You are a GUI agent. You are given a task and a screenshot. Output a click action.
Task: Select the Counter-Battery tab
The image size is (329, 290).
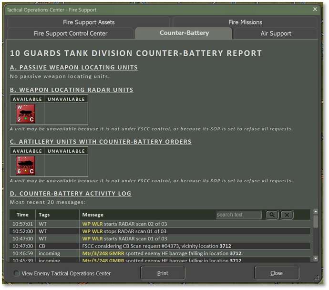click(184, 33)
